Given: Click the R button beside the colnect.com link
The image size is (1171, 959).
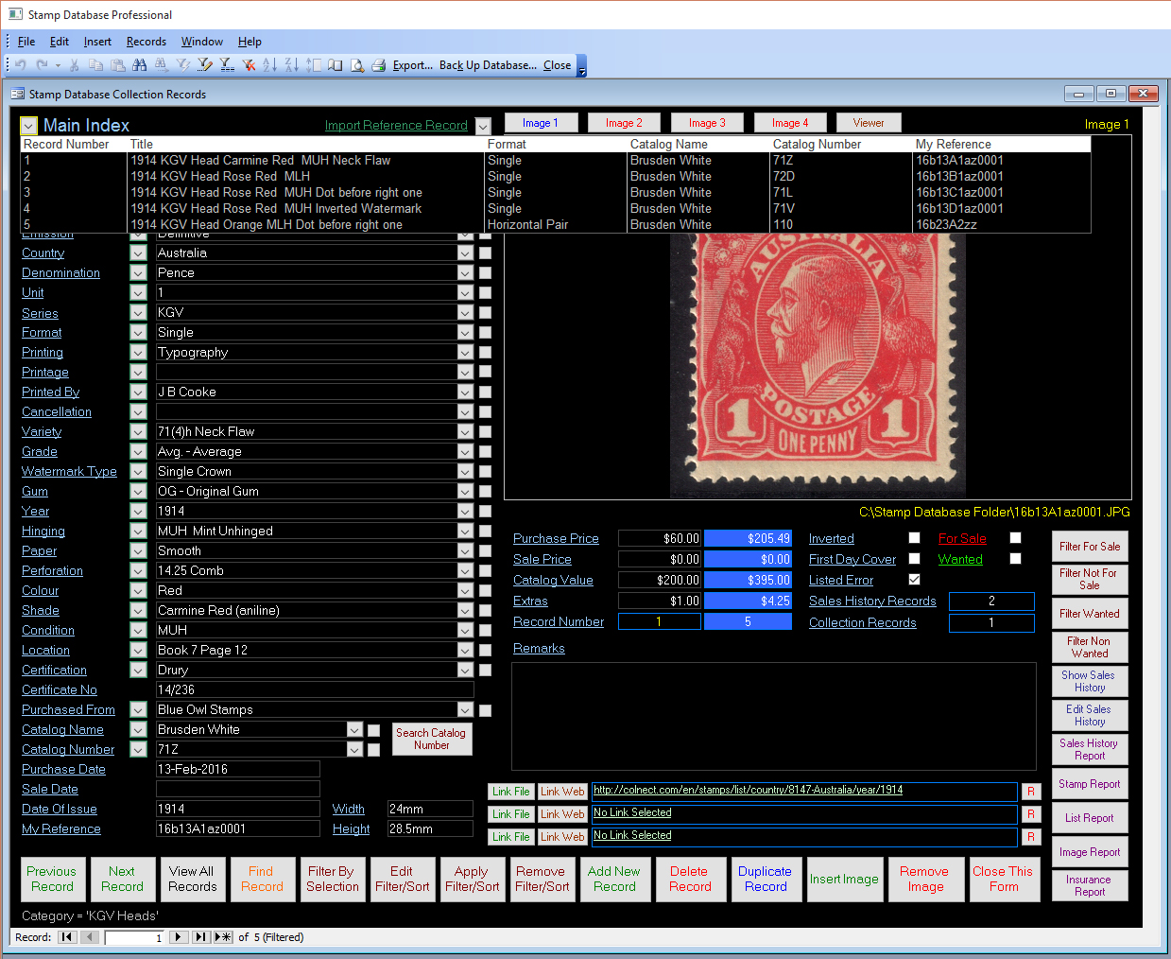Looking at the screenshot, I should (1031, 792).
